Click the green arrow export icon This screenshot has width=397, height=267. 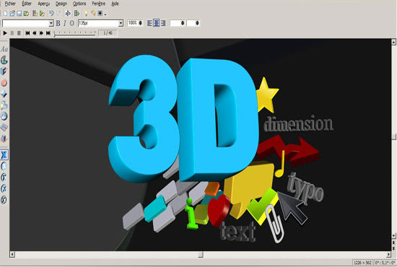[x=42, y=13]
